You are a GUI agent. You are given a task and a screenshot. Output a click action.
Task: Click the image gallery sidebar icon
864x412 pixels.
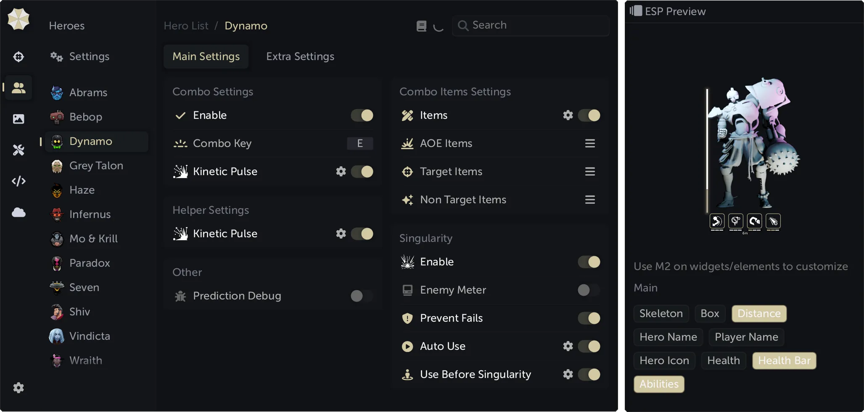(18, 119)
